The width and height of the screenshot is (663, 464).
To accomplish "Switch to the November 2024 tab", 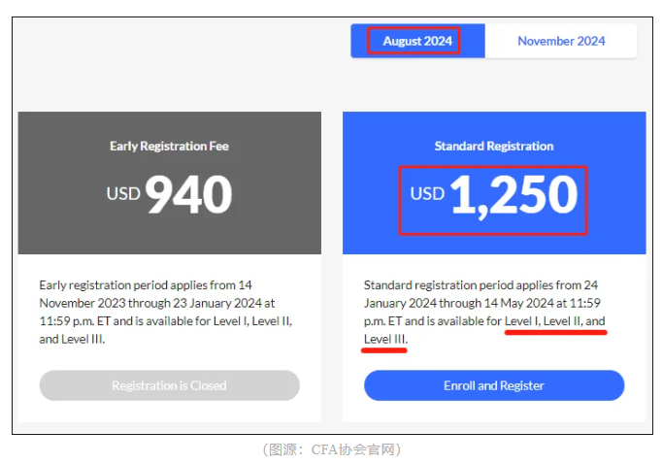I will pos(560,41).
